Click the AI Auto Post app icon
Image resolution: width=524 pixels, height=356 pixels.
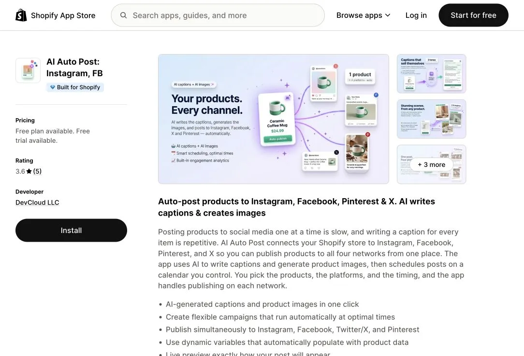pos(28,70)
